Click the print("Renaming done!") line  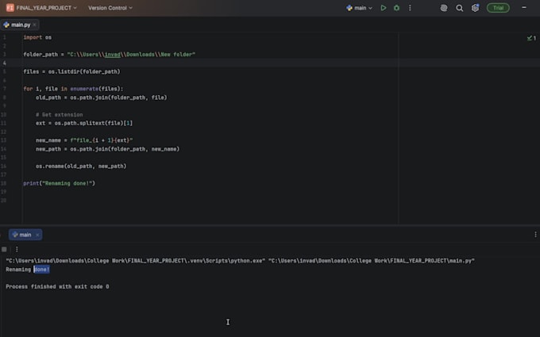pos(60,183)
